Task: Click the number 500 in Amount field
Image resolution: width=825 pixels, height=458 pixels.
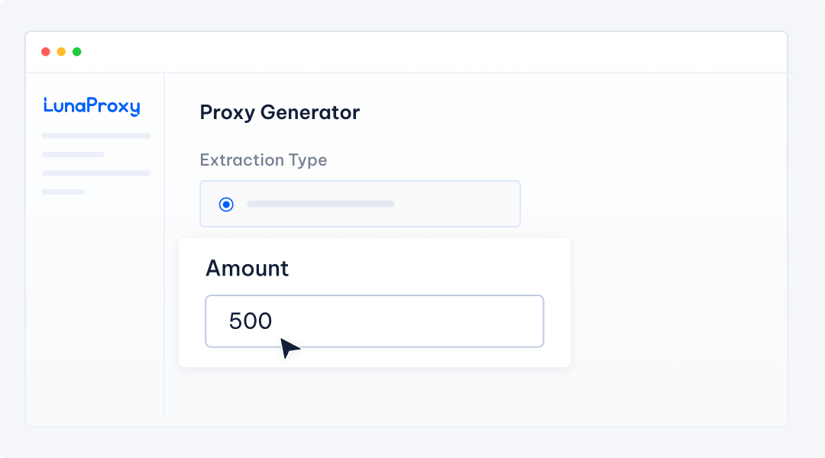Action: tap(251, 321)
